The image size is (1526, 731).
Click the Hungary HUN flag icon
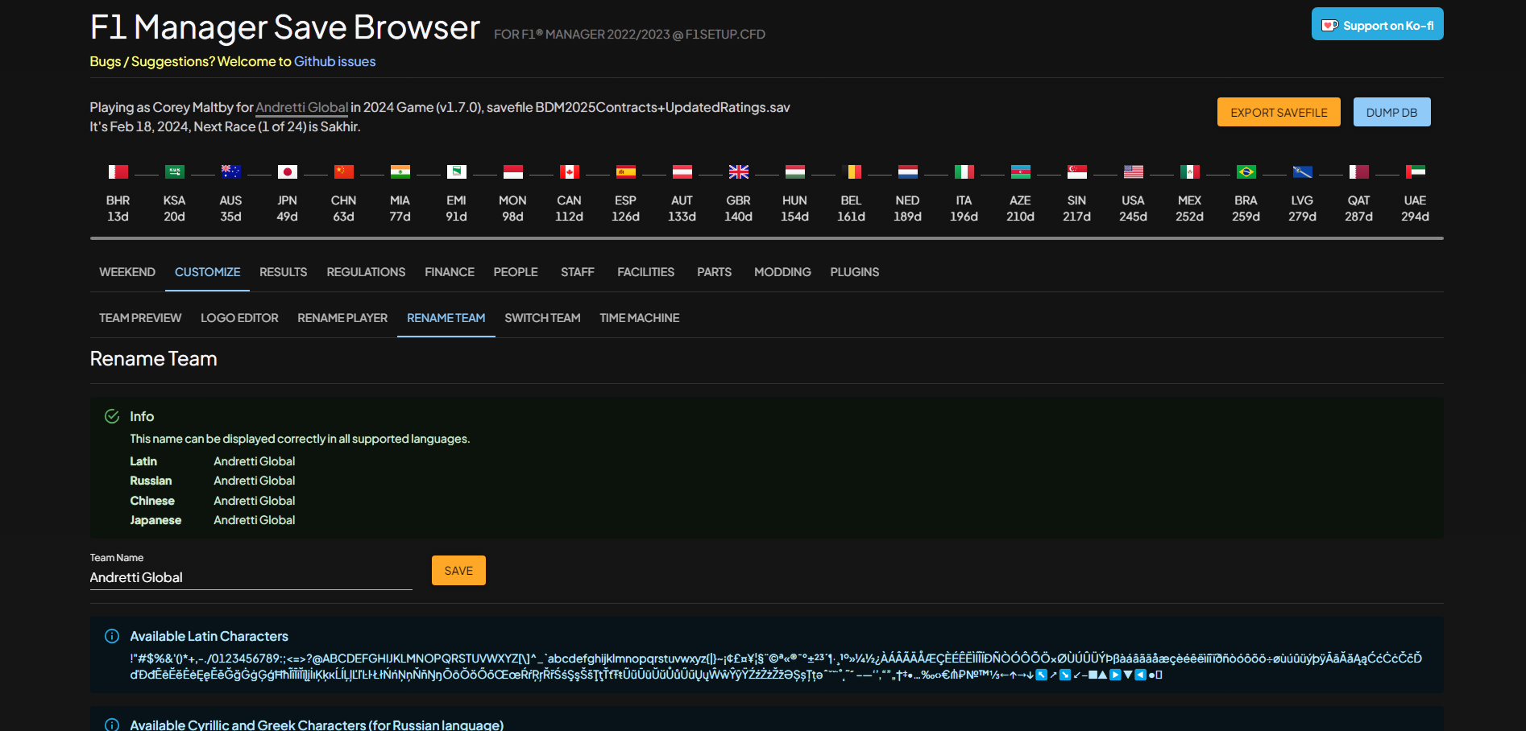point(794,171)
